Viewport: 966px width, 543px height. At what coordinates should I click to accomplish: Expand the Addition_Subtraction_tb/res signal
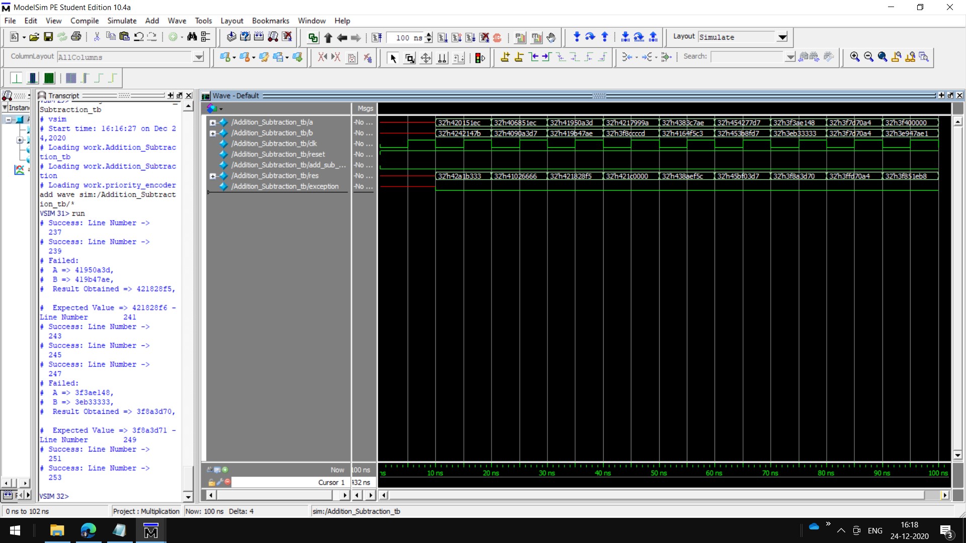tap(213, 176)
